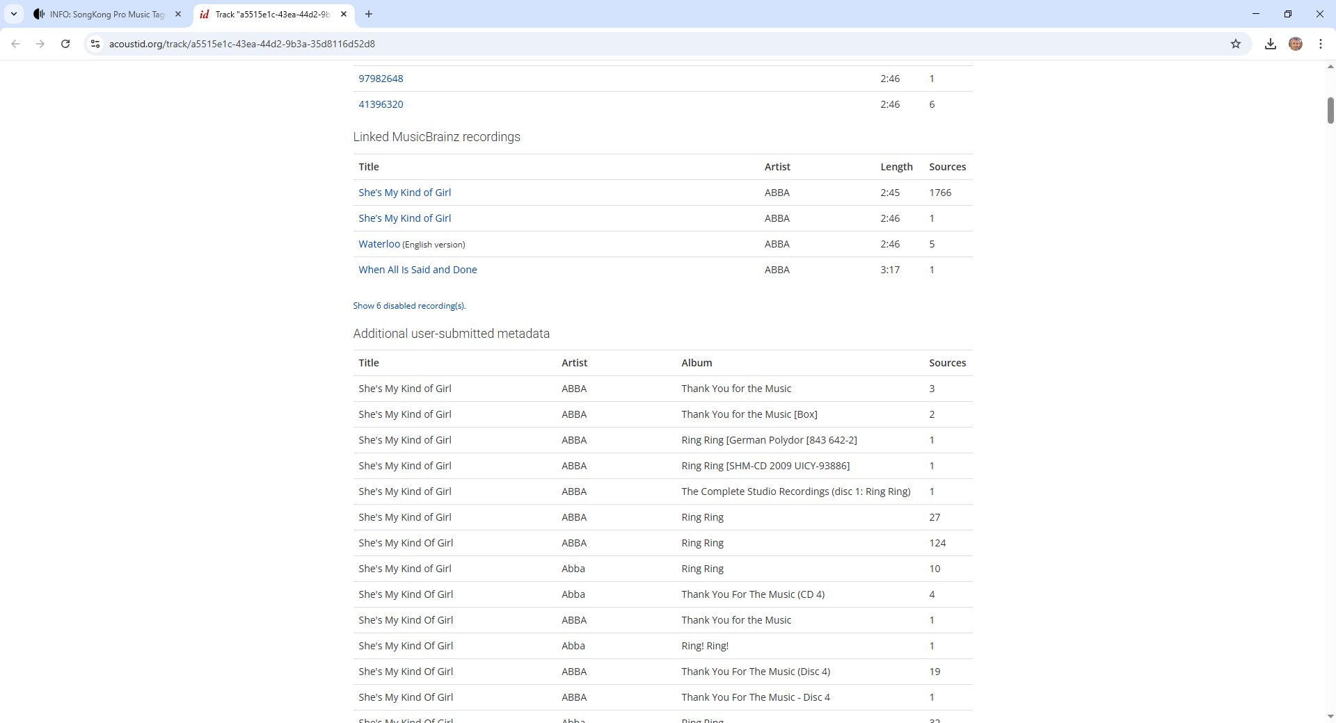This screenshot has width=1336, height=723.
Task: Click the browser back arrow button
Action: point(15,44)
